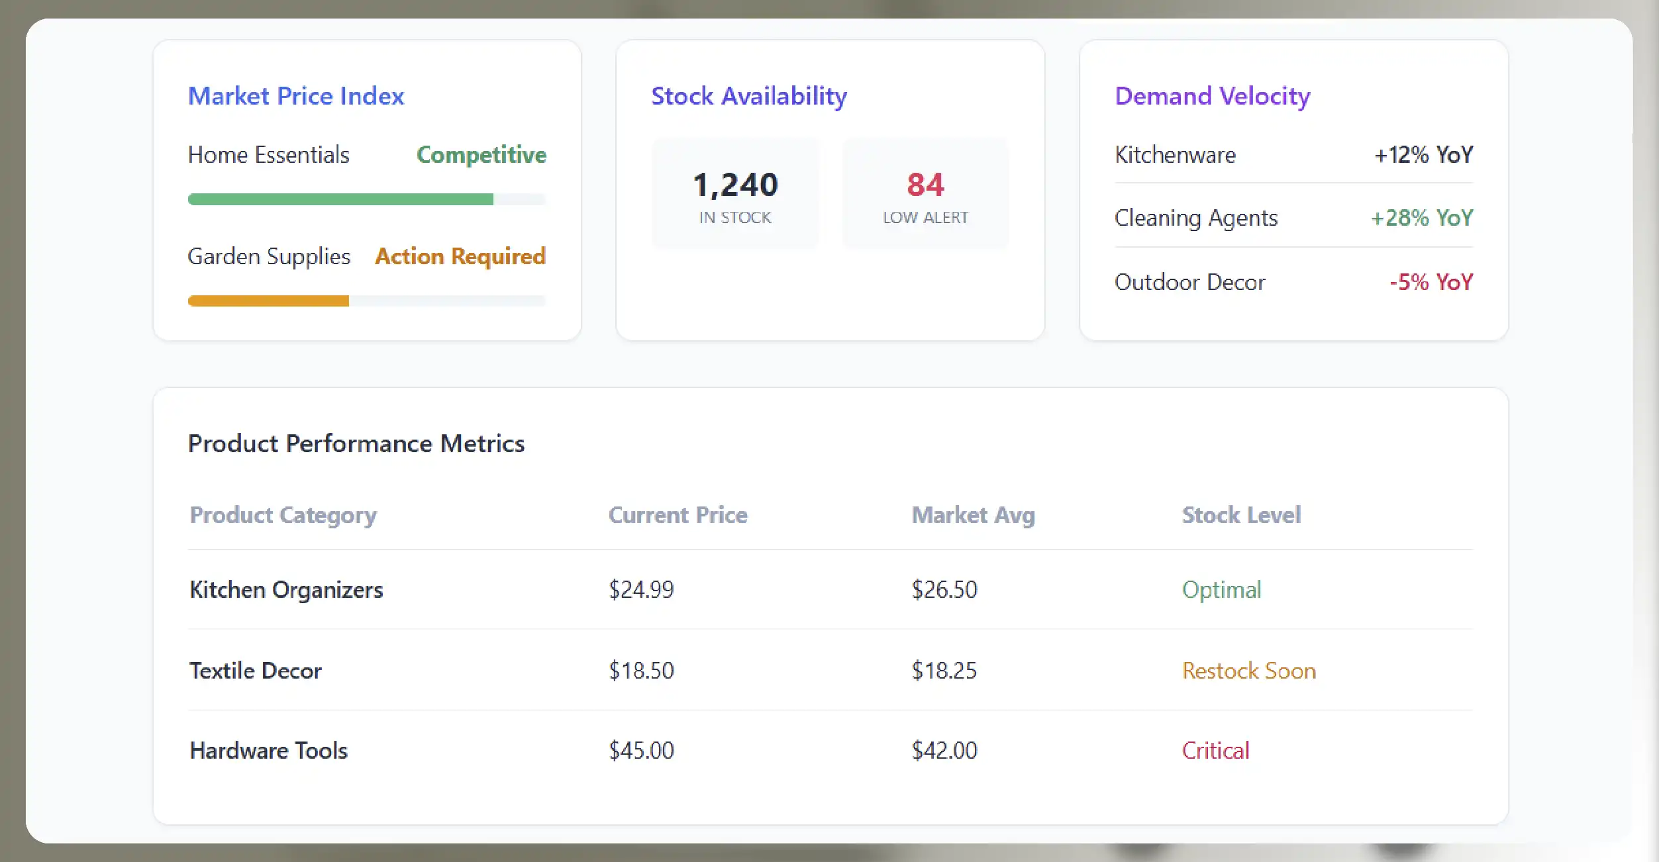Sort by Stock Level column header
1659x862 pixels.
pos(1241,515)
